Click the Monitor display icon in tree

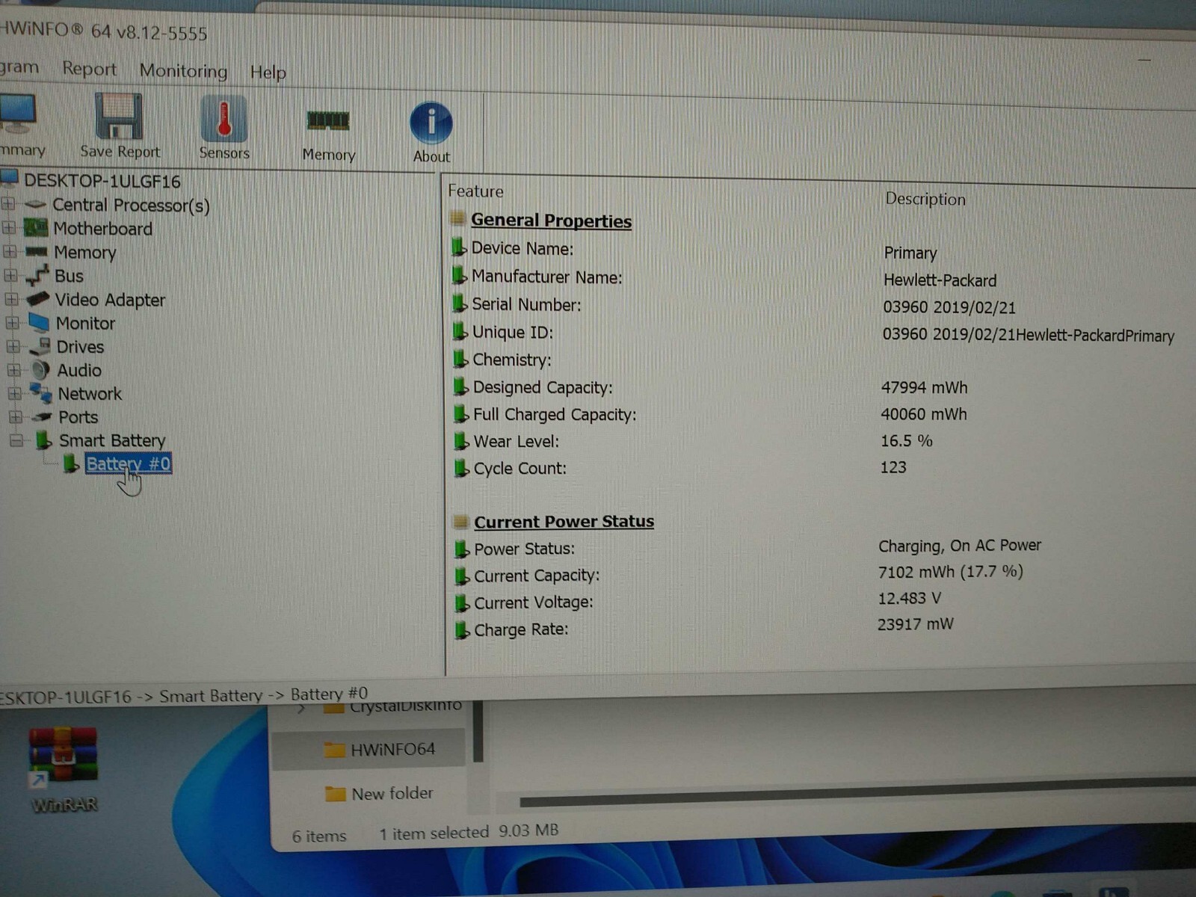pyautogui.click(x=39, y=322)
